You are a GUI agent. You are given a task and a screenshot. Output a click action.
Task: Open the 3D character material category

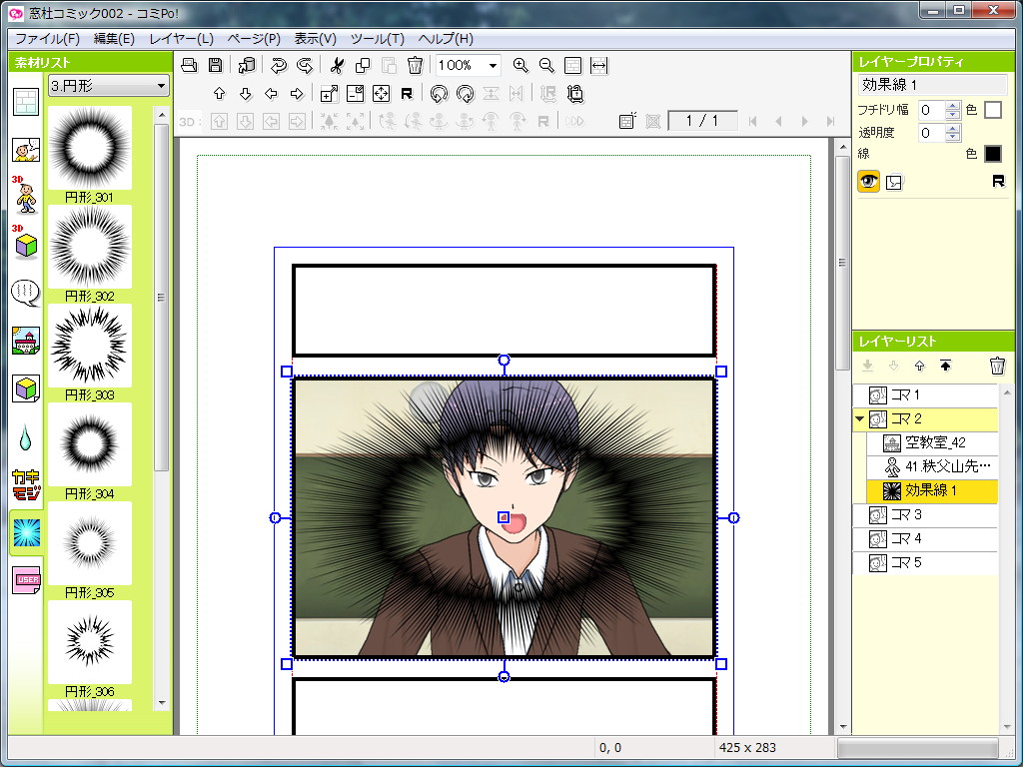click(26, 195)
